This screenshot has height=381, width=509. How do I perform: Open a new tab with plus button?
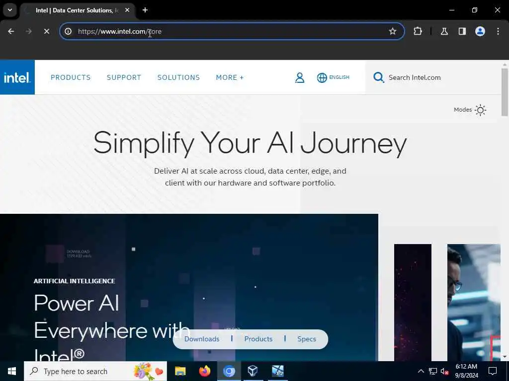click(x=145, y=10)
